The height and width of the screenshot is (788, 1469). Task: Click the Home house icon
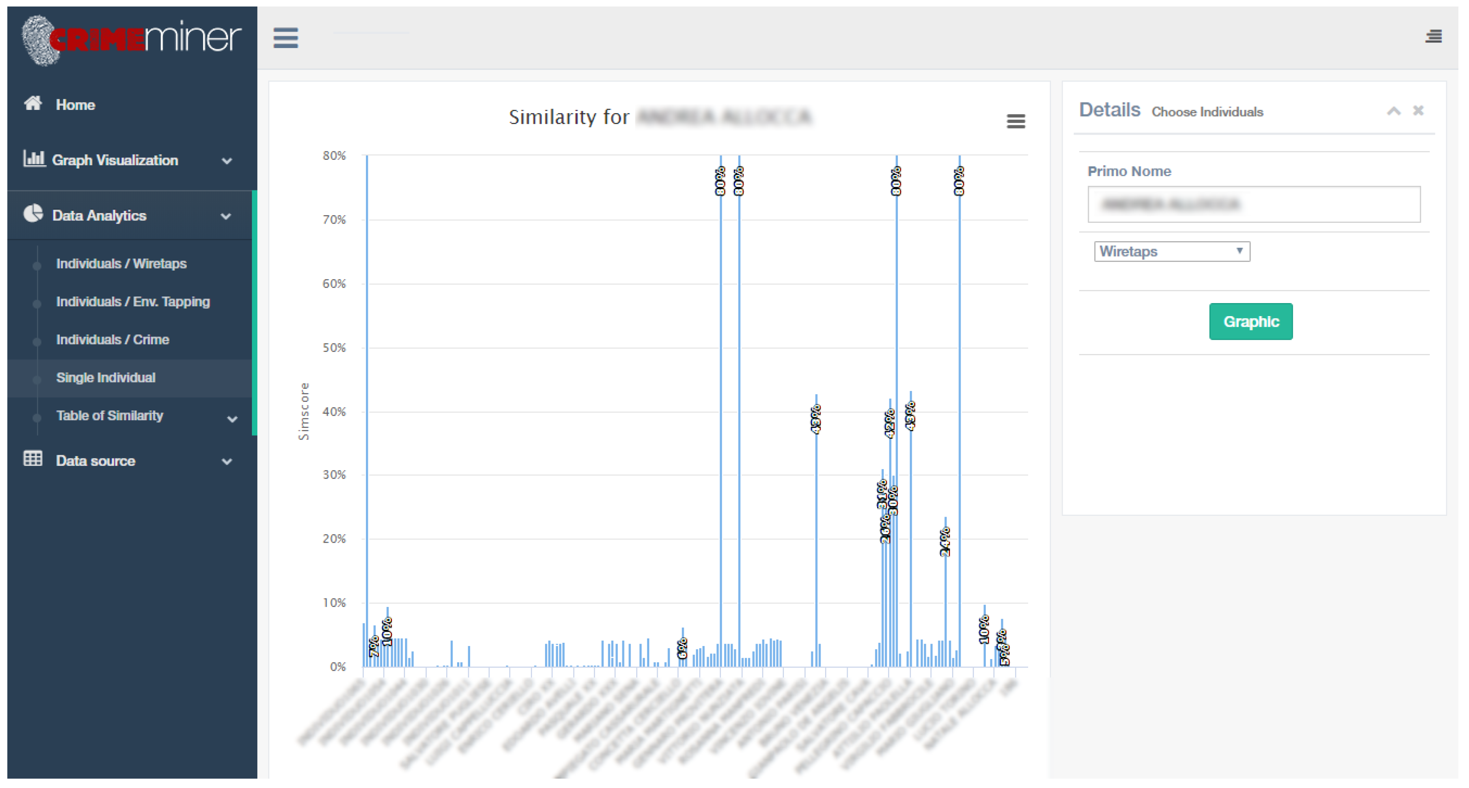pyautogui.click(x=33, y=104)
